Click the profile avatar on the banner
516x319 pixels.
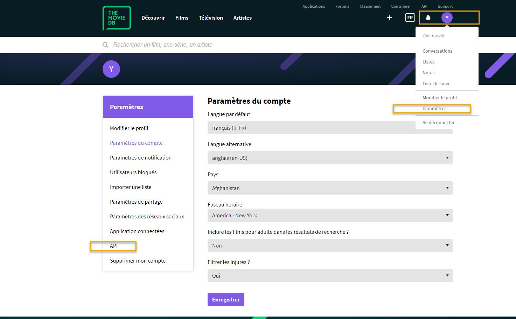pyautogui.click(x=111, y=69)
